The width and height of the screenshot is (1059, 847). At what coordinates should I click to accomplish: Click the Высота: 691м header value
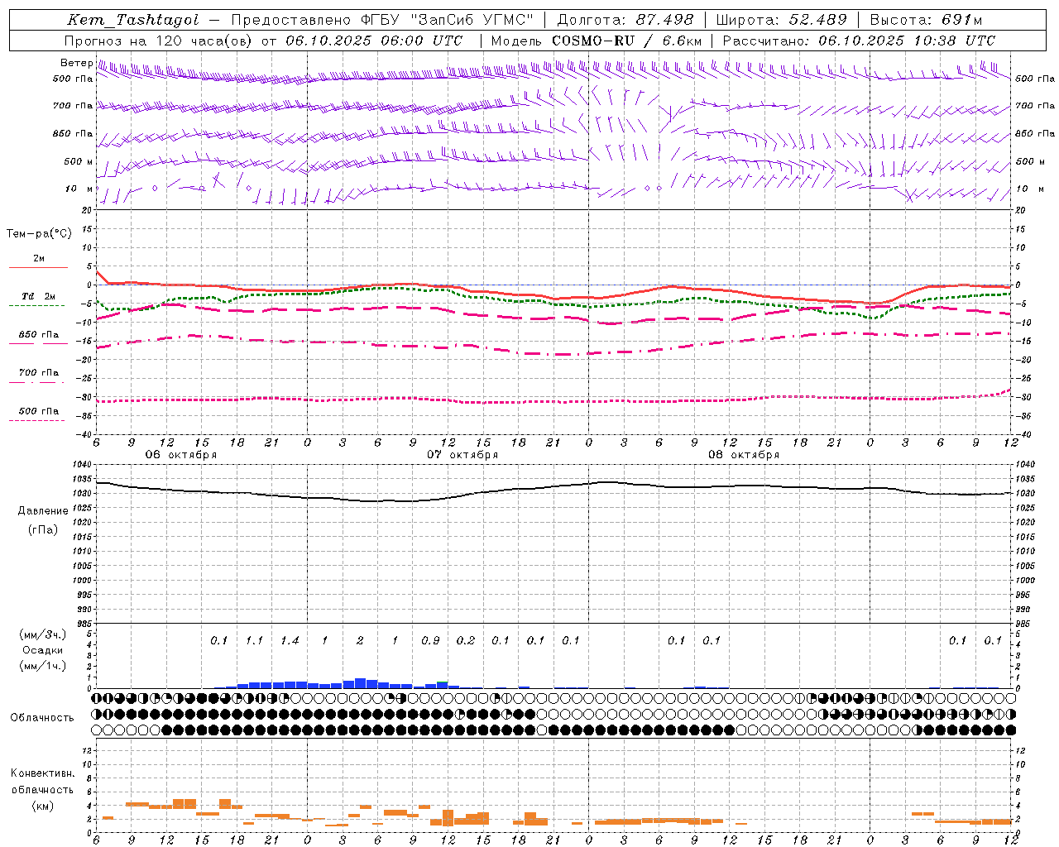pos(926,20)
